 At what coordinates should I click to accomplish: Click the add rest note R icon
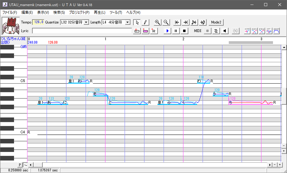point(154,31)
